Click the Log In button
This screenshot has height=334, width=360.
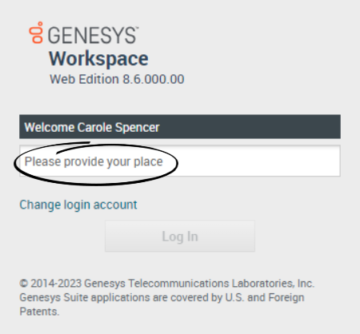[180, 236]
